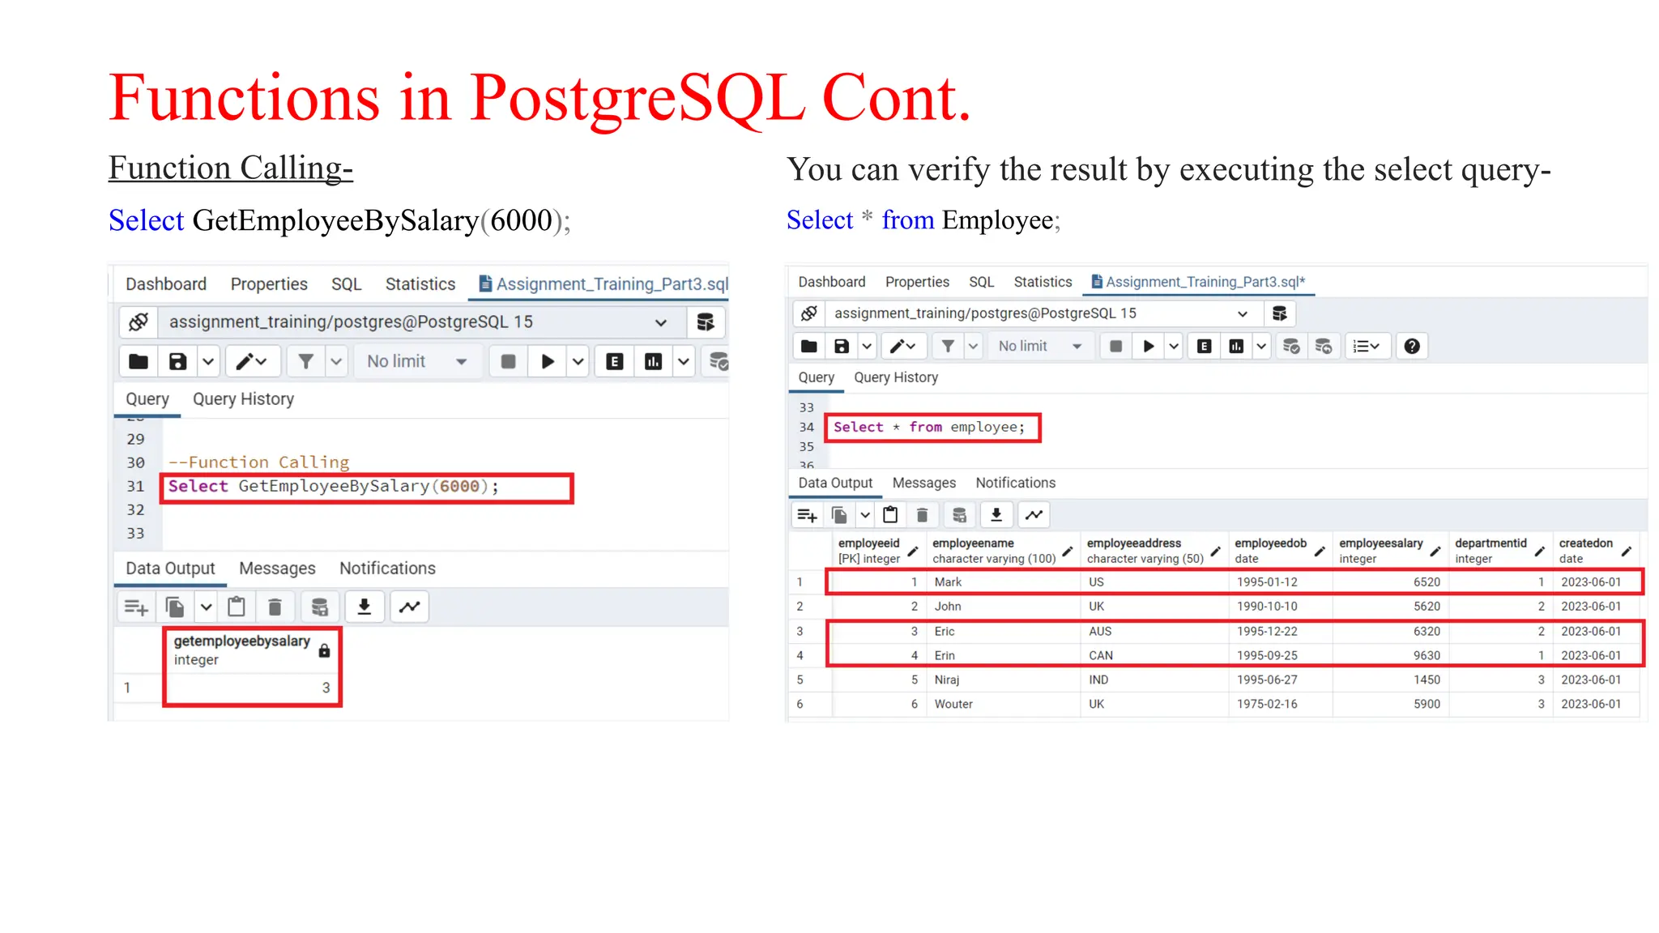
Task: Open file folder icon in left toolbar
Action: click(x=139, y=361)
